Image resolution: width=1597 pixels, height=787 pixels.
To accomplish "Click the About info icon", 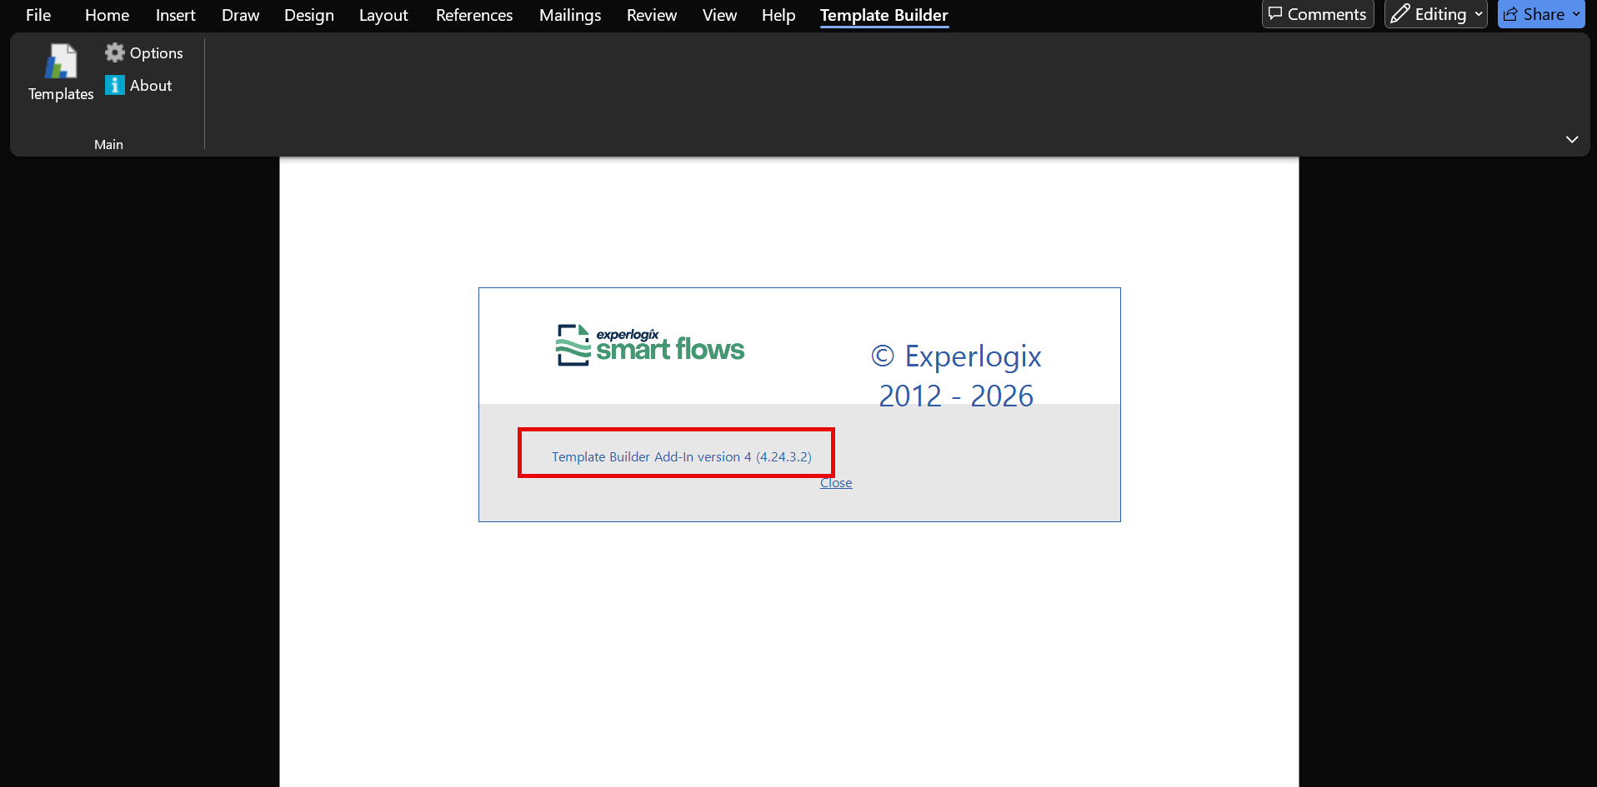I will click(114, 85).
